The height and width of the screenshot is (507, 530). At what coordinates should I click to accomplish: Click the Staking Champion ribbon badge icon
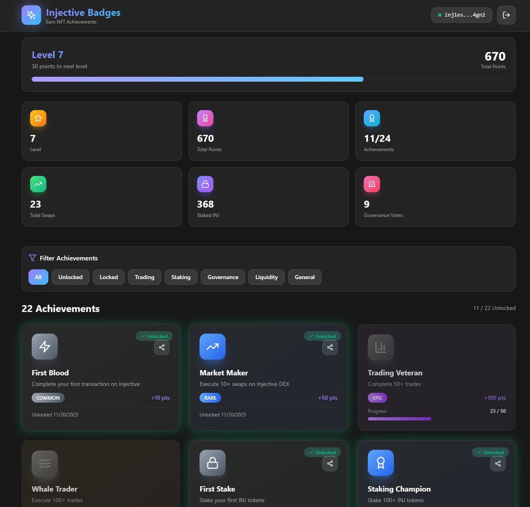[381, 463]
